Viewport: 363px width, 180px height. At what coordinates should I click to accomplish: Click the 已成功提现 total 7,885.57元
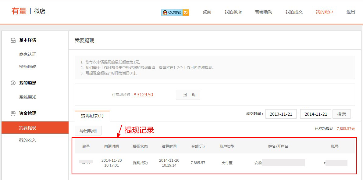346,128
